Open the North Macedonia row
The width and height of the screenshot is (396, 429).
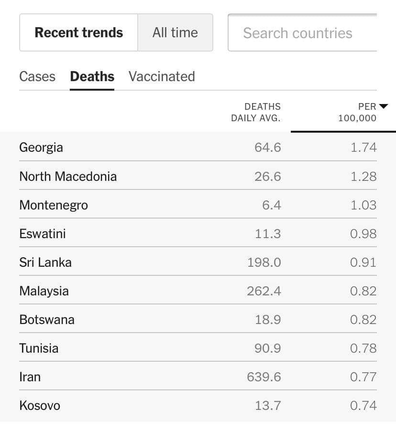click(198, 176)
